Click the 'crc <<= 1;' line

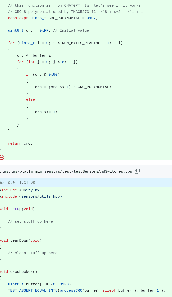pyautogui.click(x=46, y=112)
